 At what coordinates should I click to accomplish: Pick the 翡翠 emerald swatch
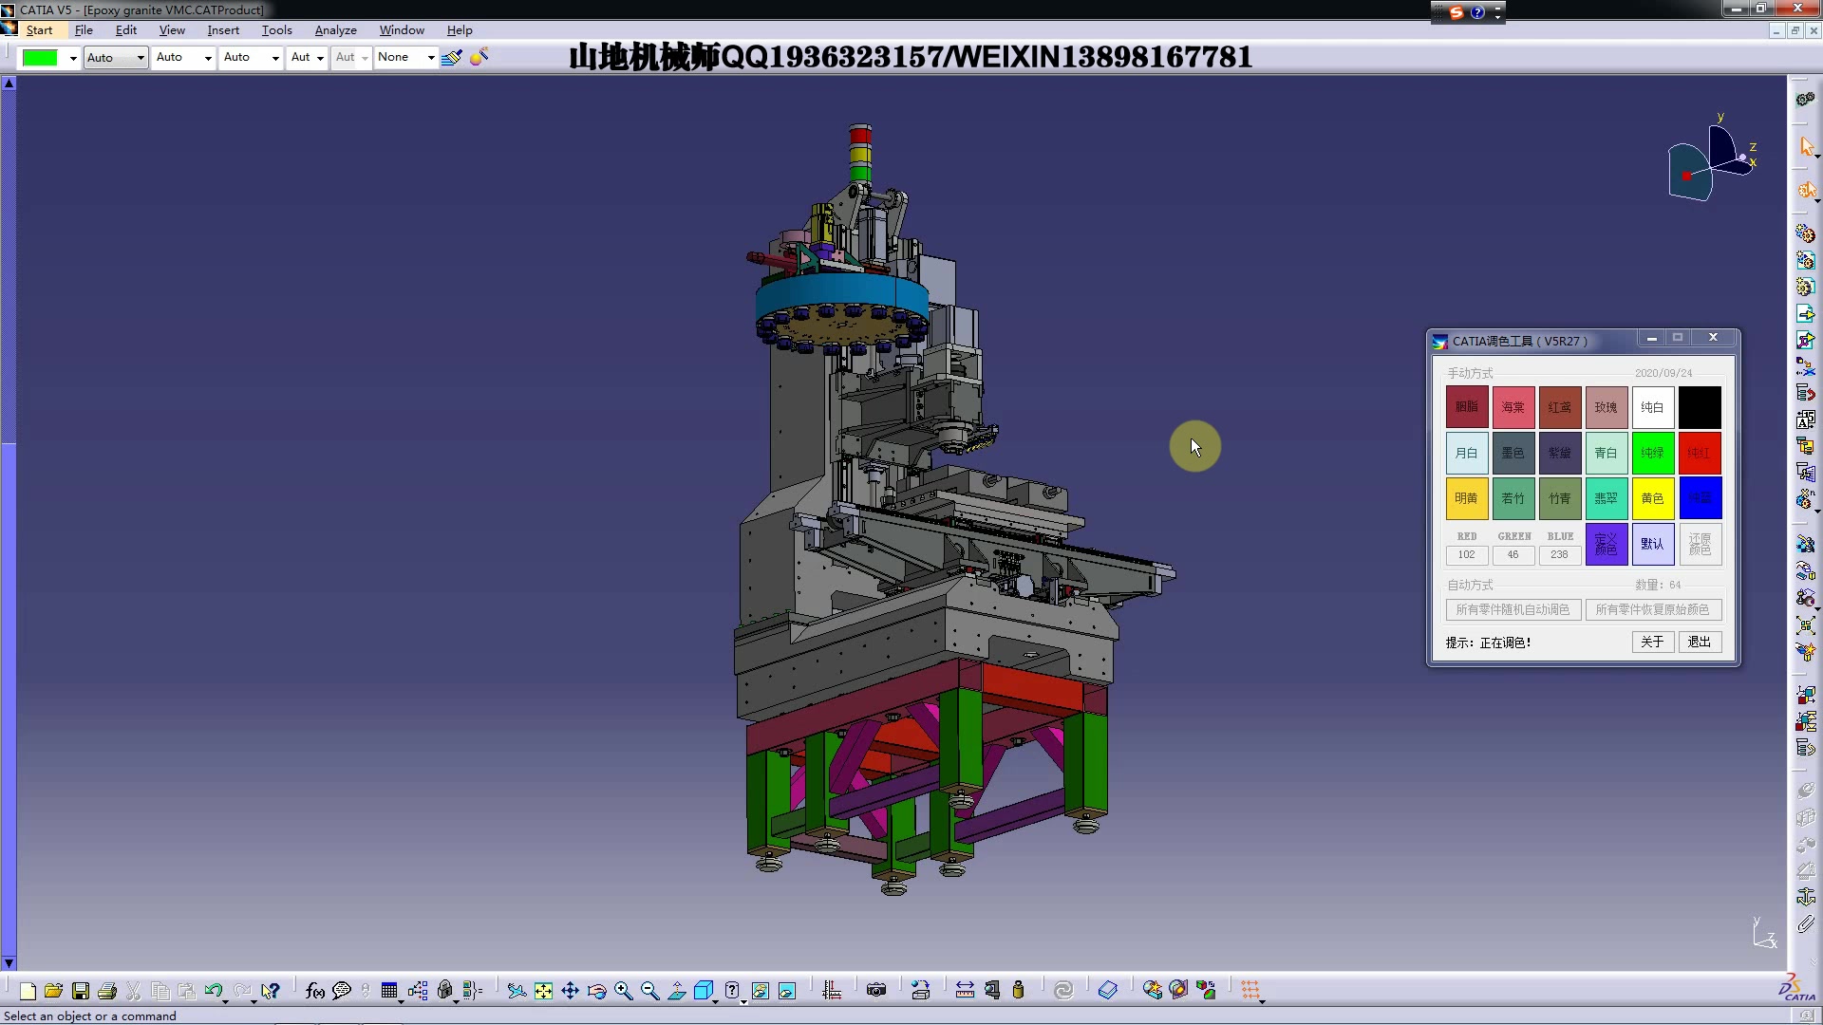click(x=1607, y=498)
